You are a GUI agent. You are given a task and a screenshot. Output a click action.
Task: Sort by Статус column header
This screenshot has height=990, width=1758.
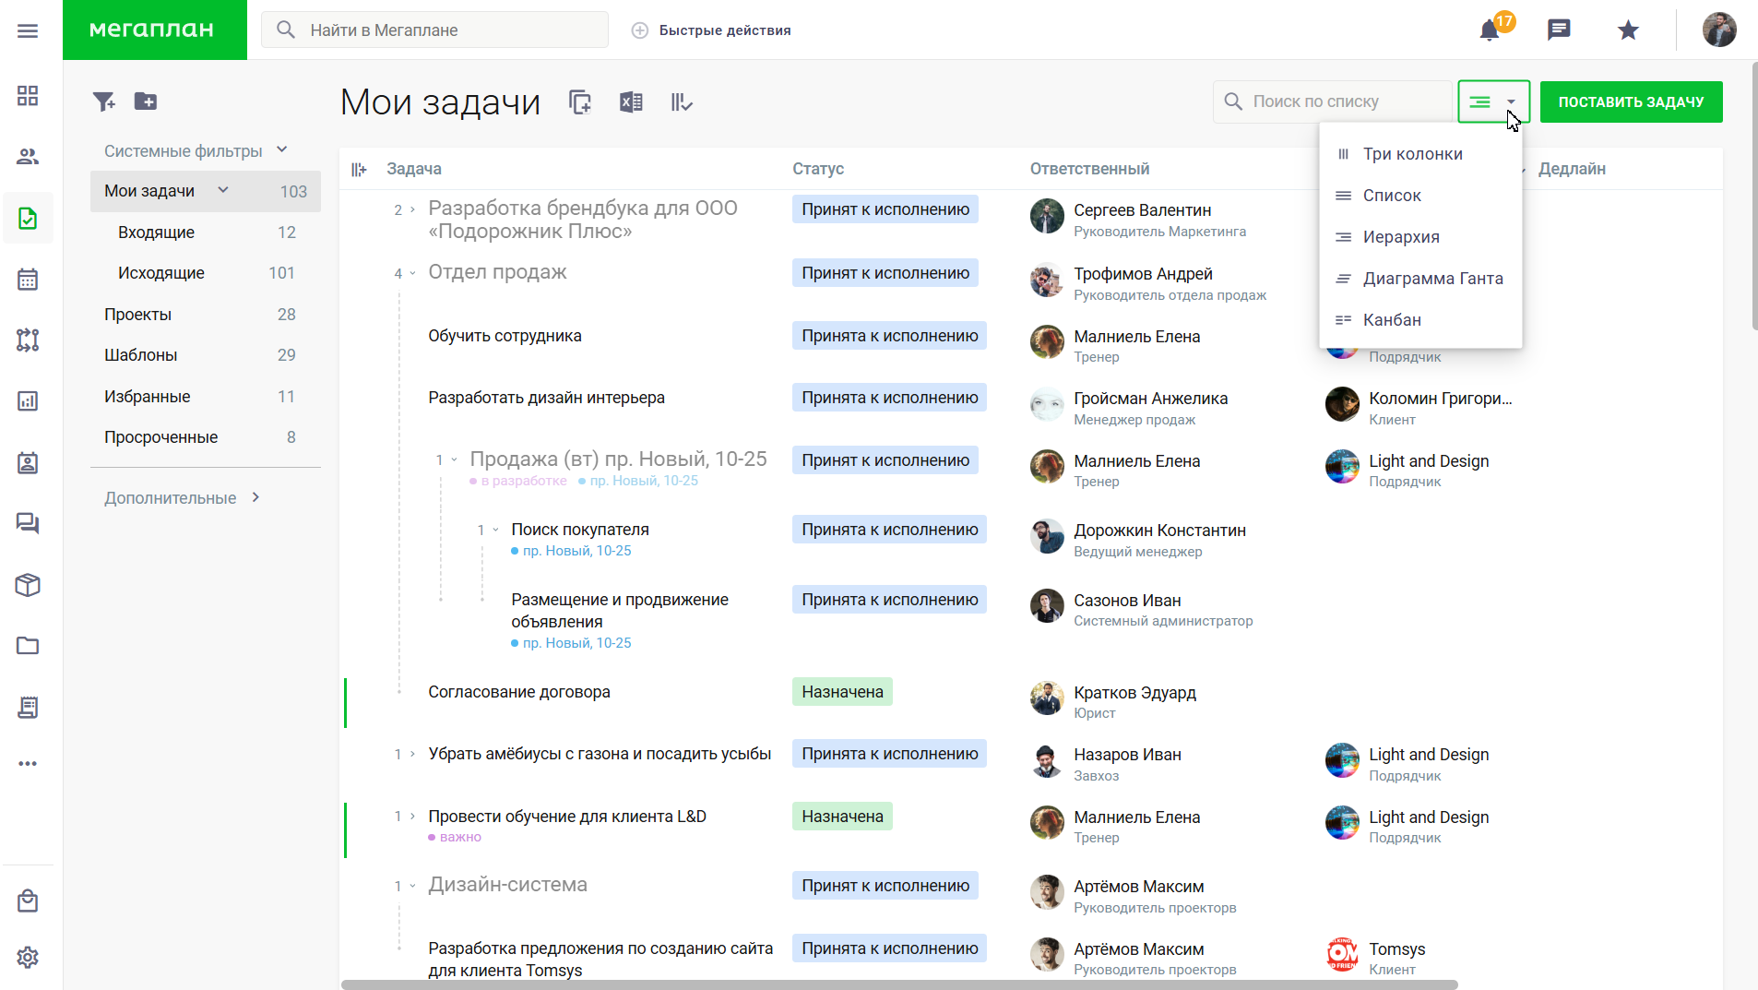coord(818,169)
